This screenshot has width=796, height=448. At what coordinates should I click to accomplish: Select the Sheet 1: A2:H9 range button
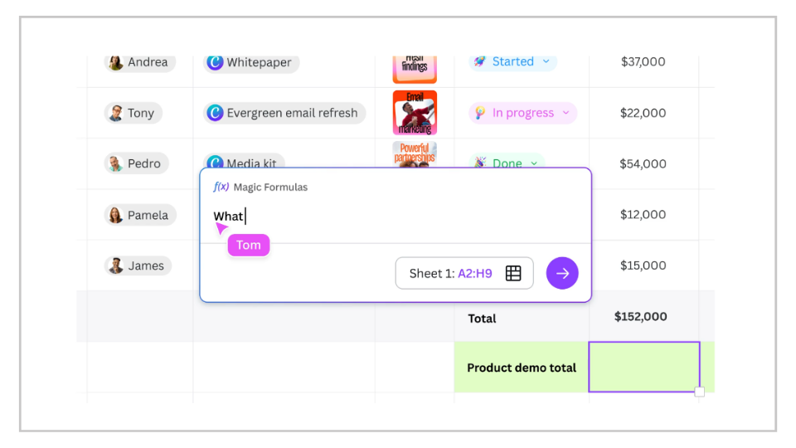(464, 273)
